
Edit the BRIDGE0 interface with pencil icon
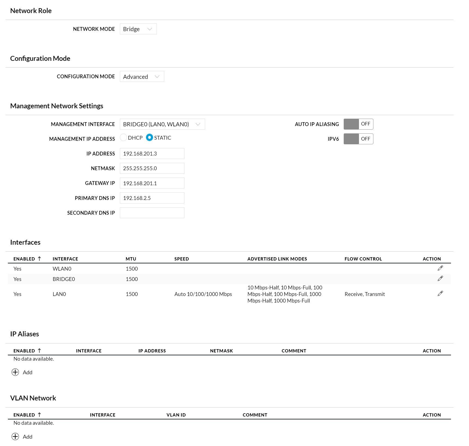[x=440, y=279]
